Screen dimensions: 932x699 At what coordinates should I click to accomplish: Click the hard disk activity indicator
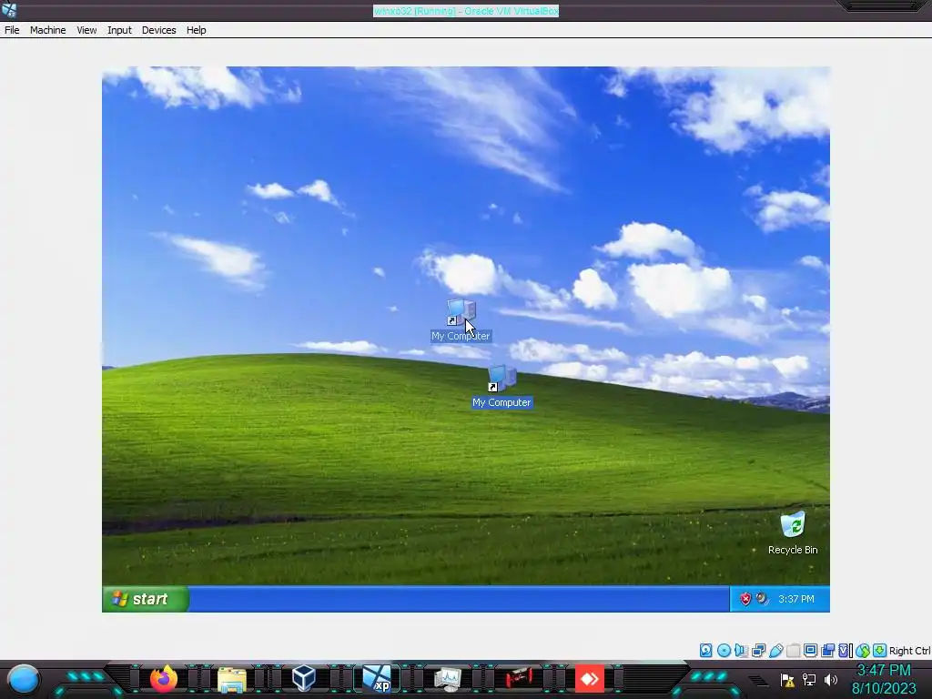tap(705, 650)
